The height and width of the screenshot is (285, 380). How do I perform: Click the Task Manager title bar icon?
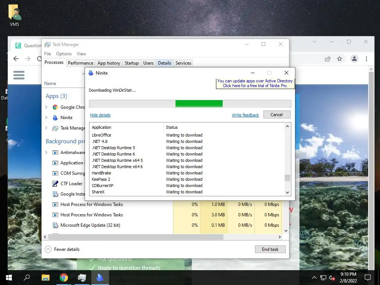[47, 45]
